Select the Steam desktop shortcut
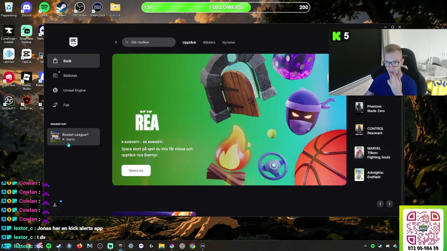This screenshot has height=251, width=447. coord(62,9)
